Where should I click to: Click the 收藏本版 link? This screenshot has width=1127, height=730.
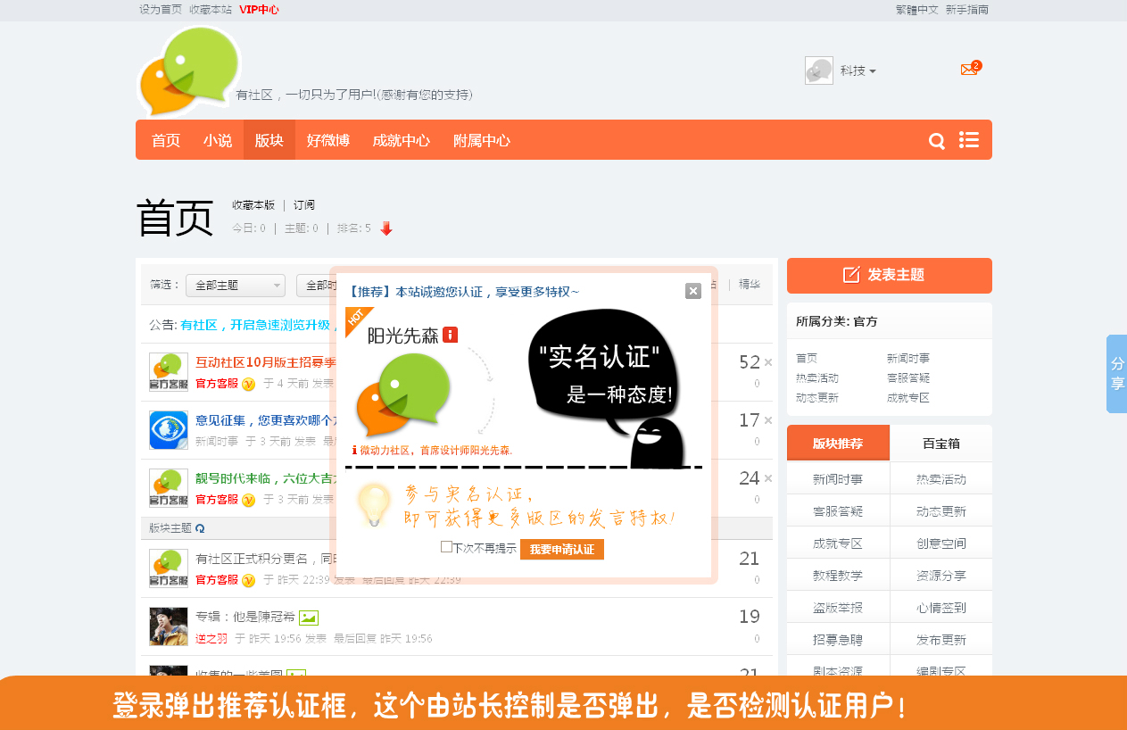click(253, 205)
